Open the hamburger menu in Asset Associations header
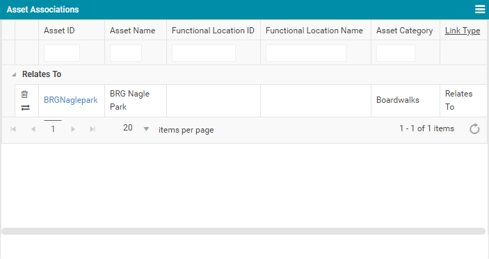 click(480, 9)
